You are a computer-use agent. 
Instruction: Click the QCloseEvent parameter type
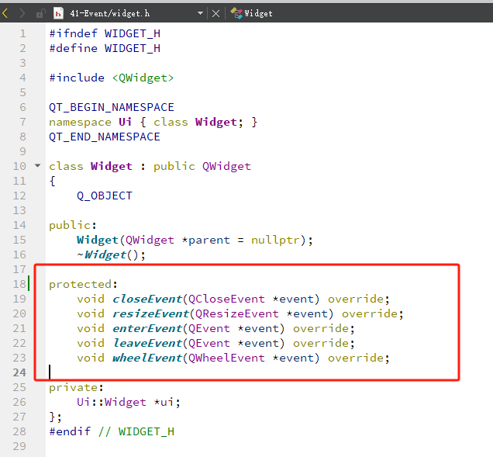click(x=226, y=299)
